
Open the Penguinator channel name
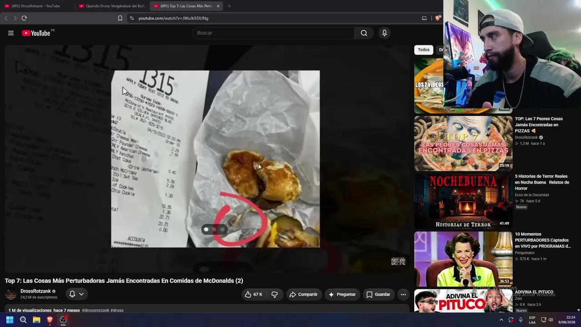pyautogui.click(x=525, y=253)
